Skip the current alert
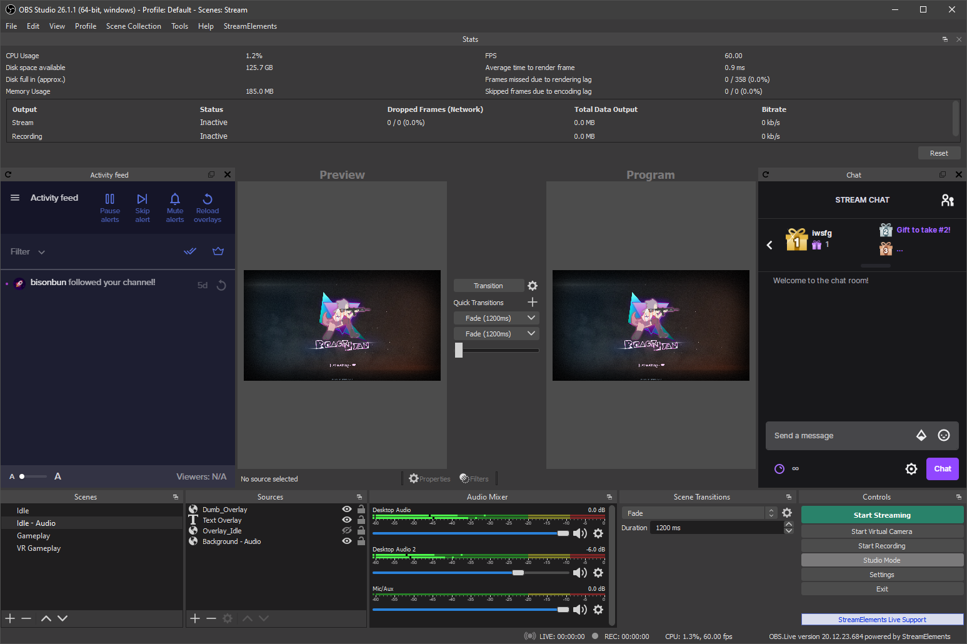The width and height of the screenshot is (967, 644). [143, 207]
